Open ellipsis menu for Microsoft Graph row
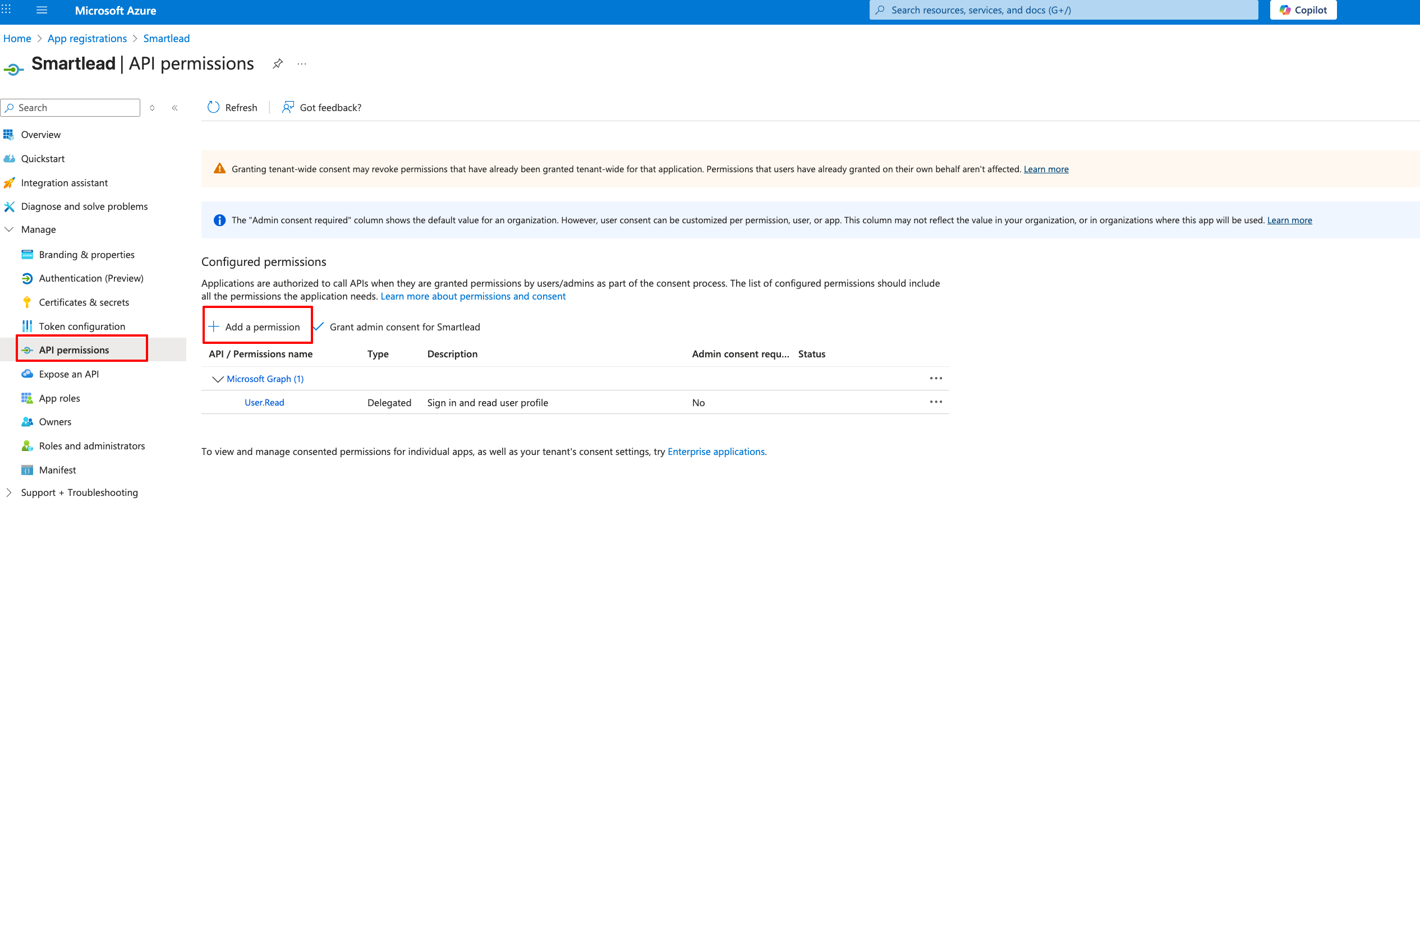 pyautogui.click(x=935, y=378)
